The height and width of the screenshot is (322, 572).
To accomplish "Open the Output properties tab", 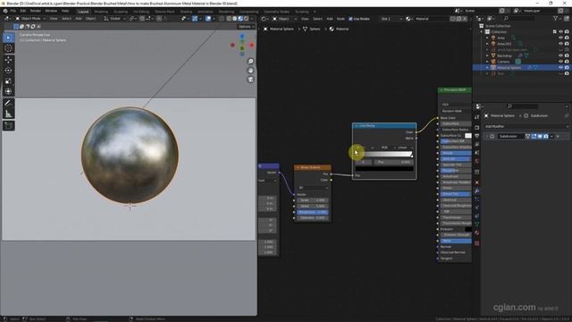I will click(476, 136).
